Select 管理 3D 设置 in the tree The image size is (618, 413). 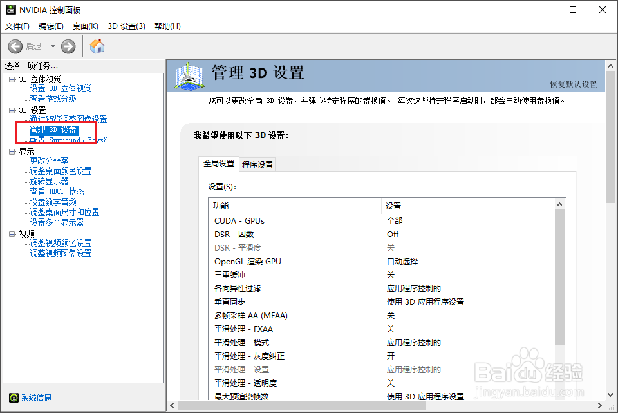tap(54, 130)
